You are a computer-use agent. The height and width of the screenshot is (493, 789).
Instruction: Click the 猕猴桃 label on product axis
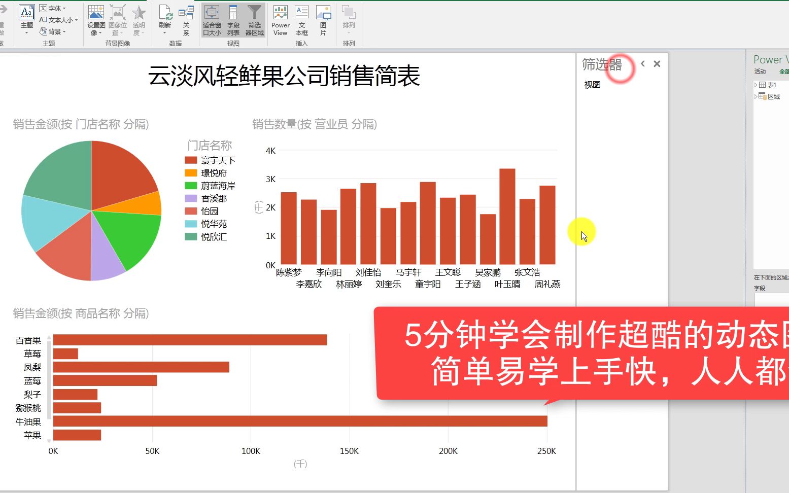[x=28, y=408]
